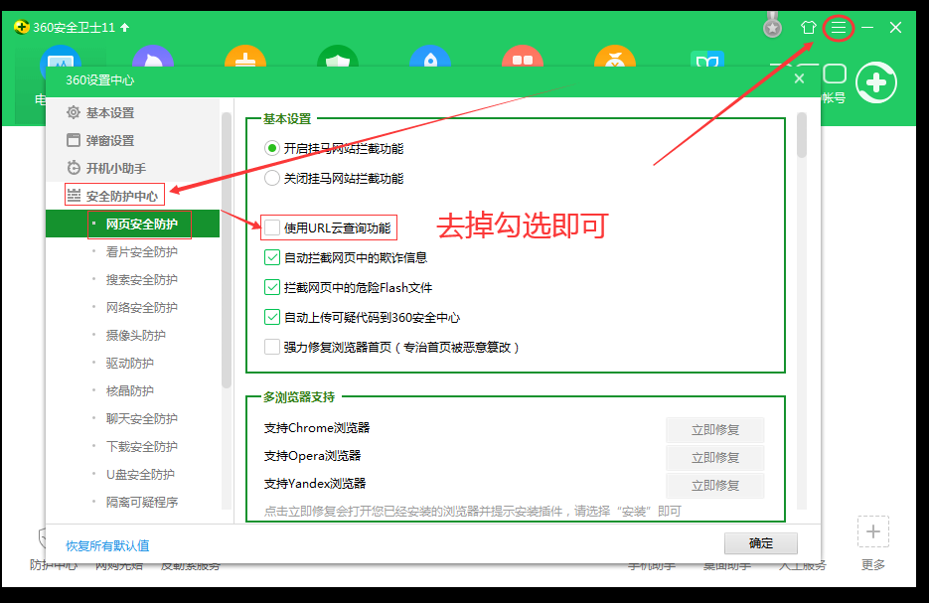Click 立即修复 for Opera浏览器
929x603 pixels.
[x=715, y=458]
